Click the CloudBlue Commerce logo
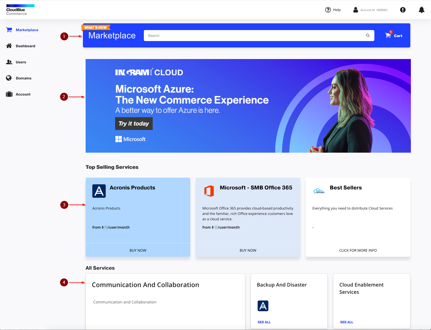The width and height of the screenshot is (431, 330). (x=20, y=9)
